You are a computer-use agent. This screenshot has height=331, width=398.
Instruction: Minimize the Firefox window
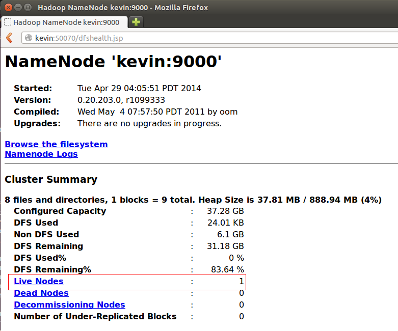pyautogui.click(x=18, y=7)
